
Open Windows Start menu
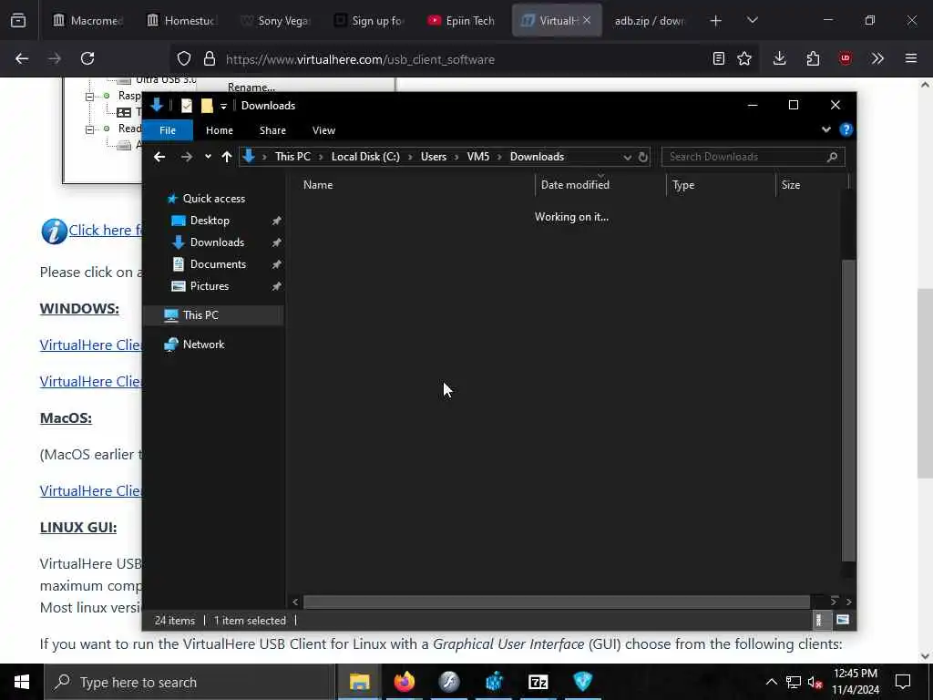click(x=22, y=682)
